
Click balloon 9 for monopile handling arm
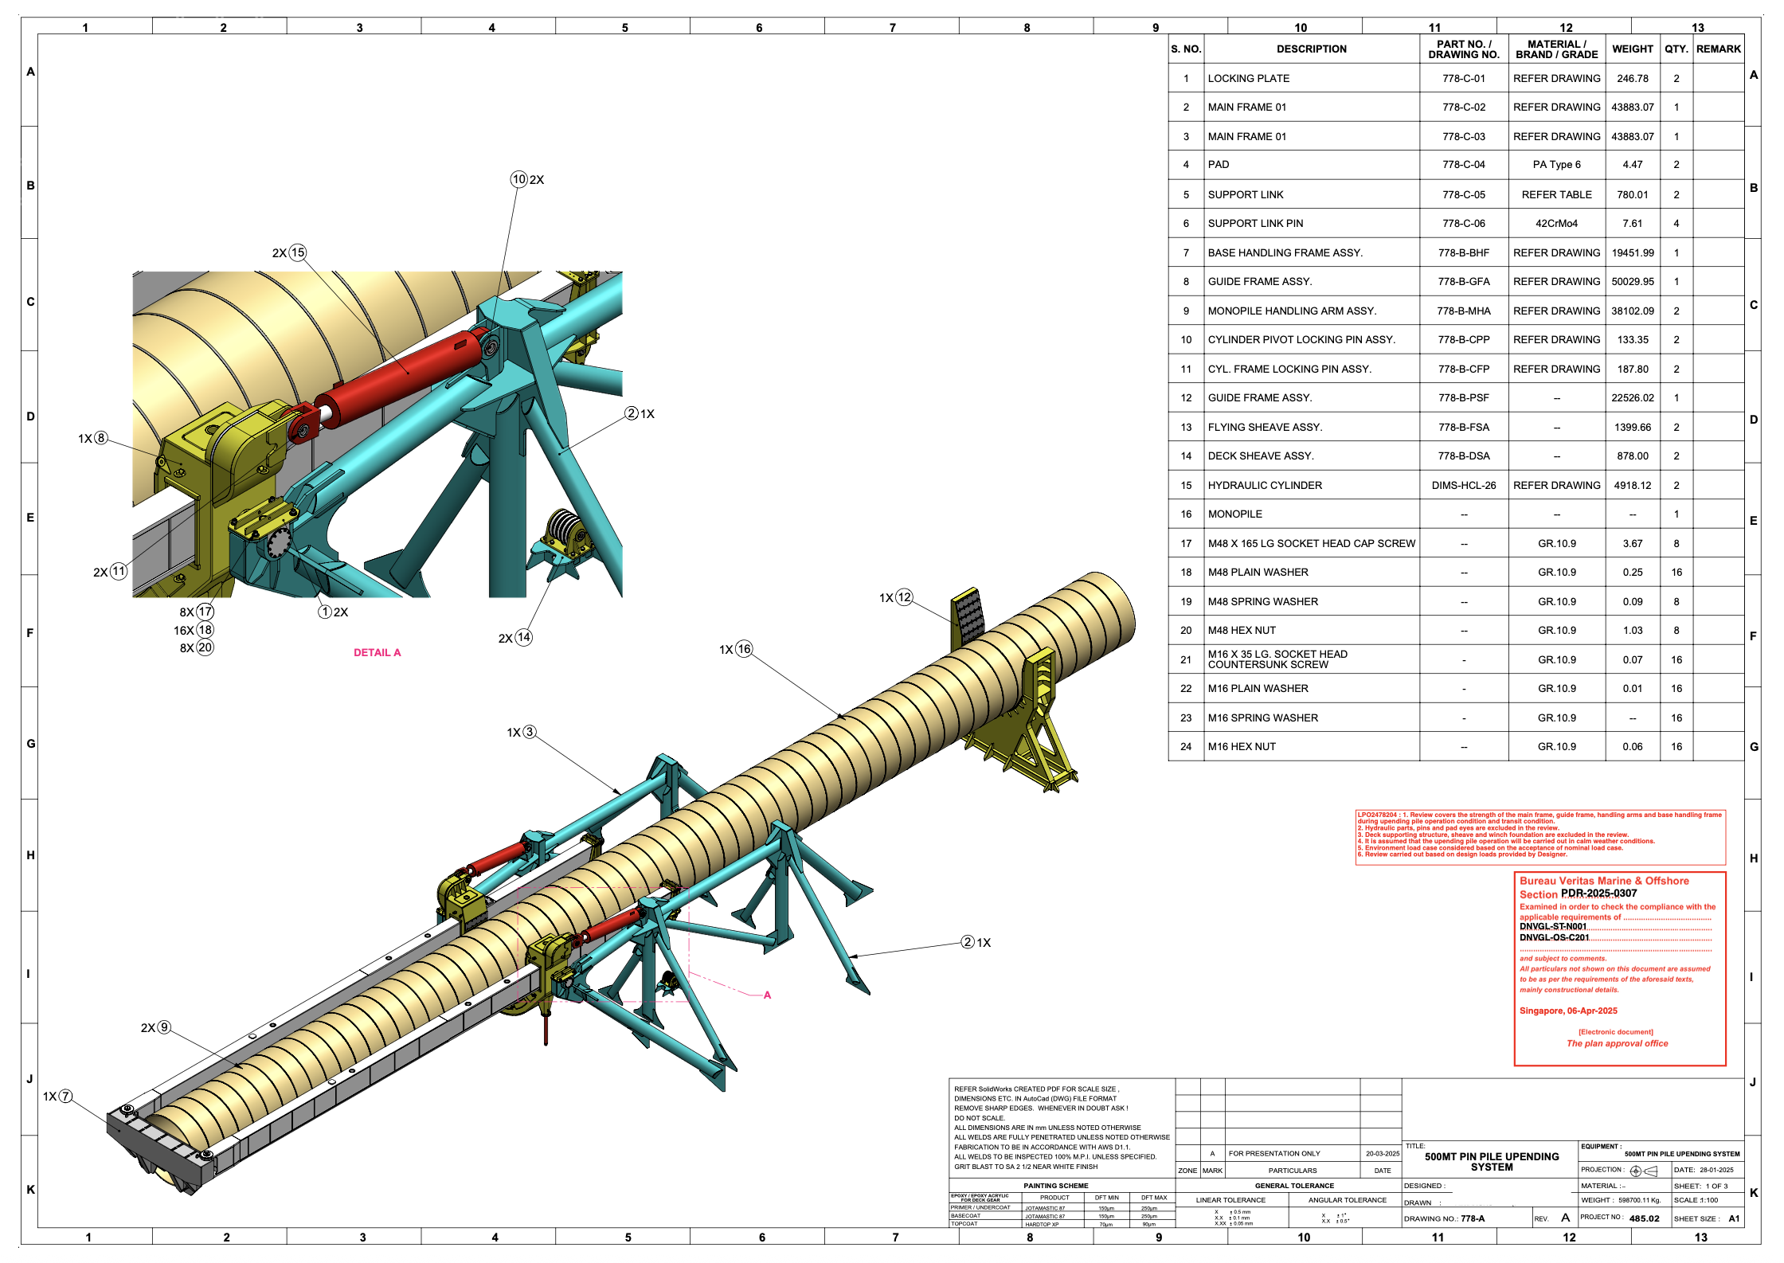pos(164,1027)
